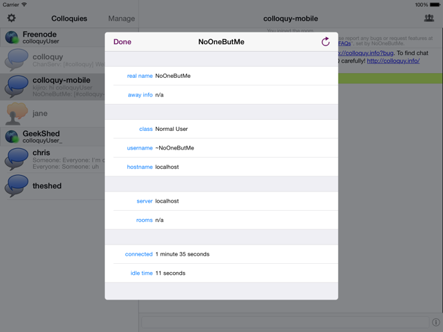Show room members list icon
This screenshot has height=332, width=443.
click(x=429, y=18)
